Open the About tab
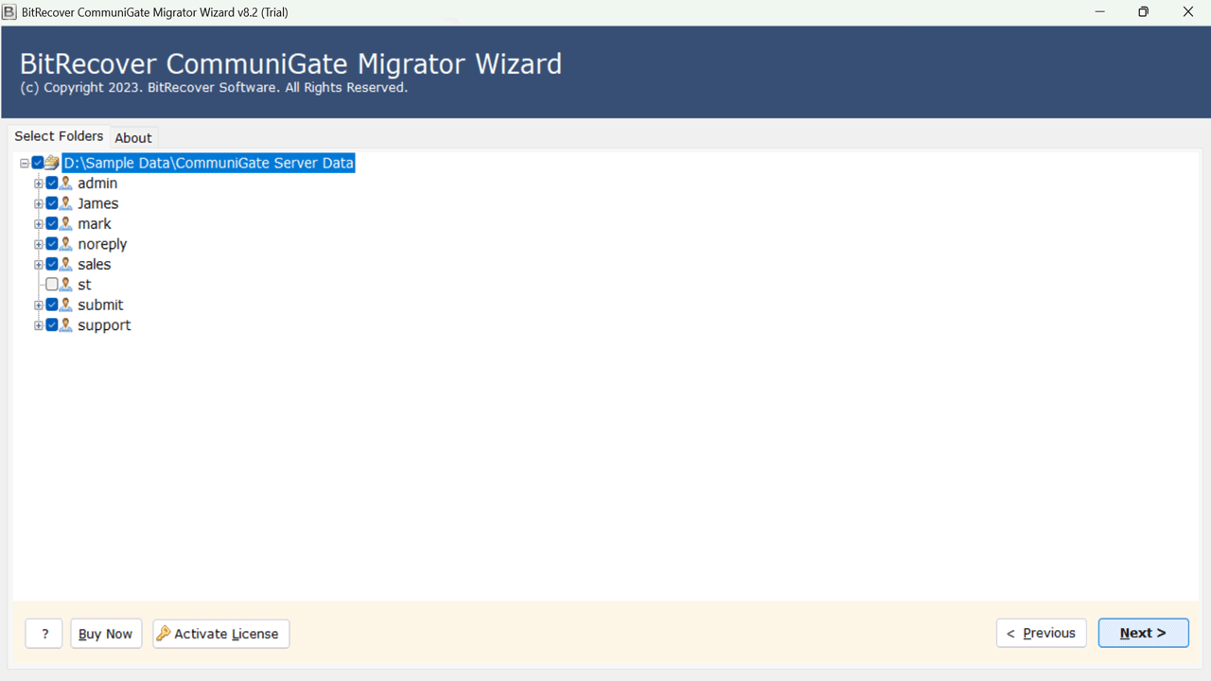 (x=133, y=138)
